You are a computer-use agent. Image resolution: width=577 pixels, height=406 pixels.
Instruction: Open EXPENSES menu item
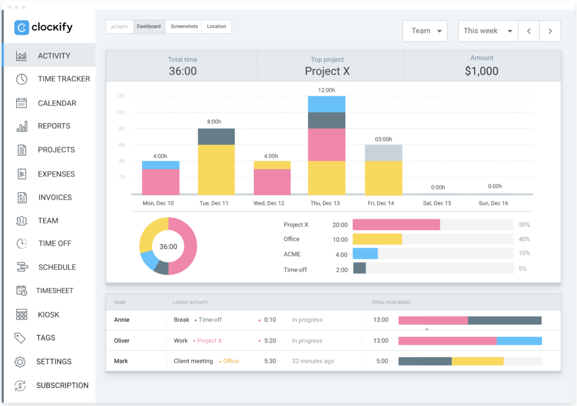[56, 174]
